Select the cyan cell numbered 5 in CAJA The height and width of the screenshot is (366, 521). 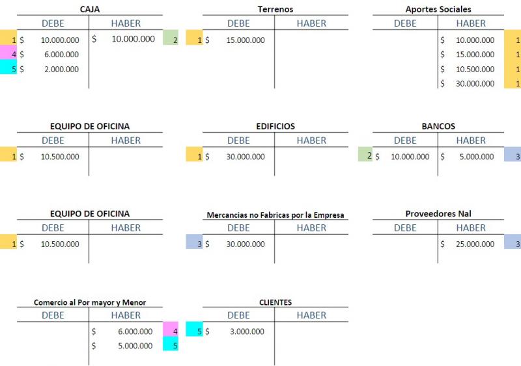tap(8, 68)
